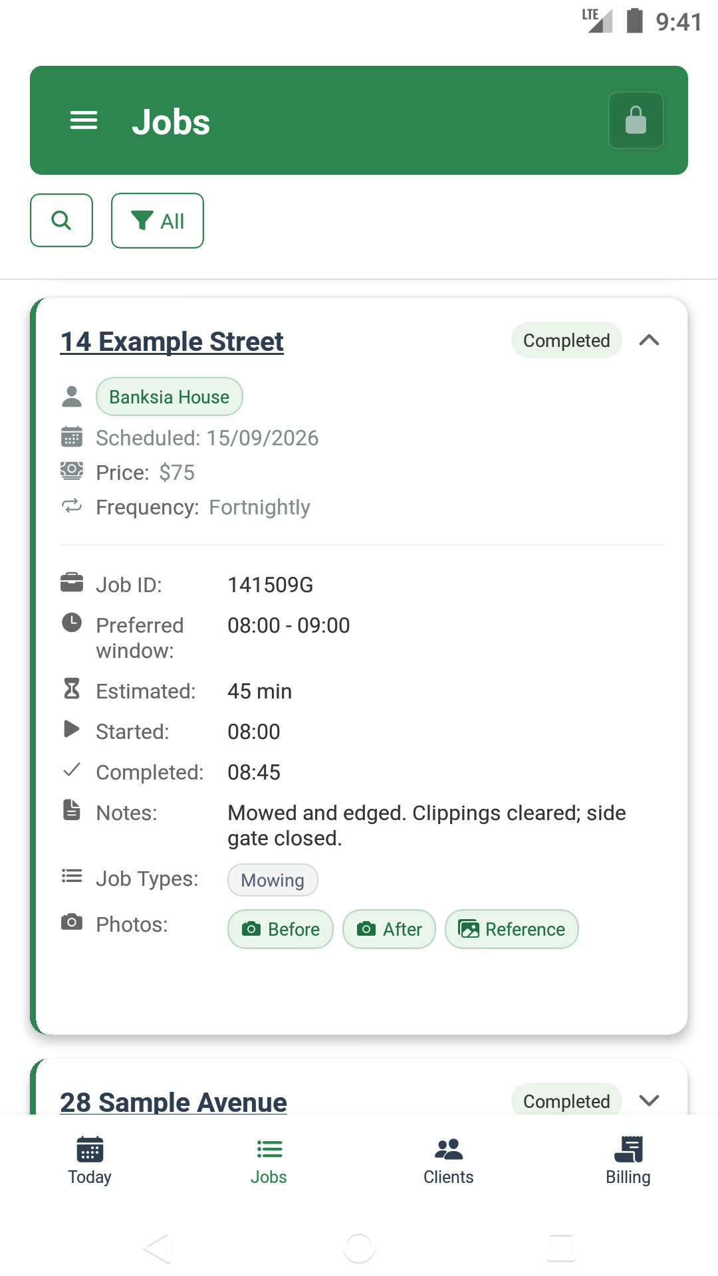718x1276 pixels.
Task: Select the Job ID value 141509G
Action: tap(271, 585)
